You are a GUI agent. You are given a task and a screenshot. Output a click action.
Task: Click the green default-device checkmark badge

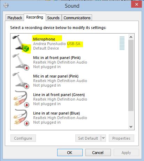pos(26,49)
